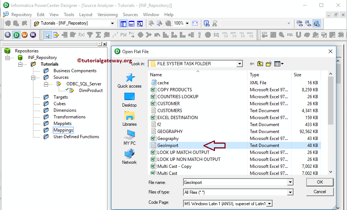Collapse the Sources tree node
Screen dimensions: 347x210
(33, 78)
